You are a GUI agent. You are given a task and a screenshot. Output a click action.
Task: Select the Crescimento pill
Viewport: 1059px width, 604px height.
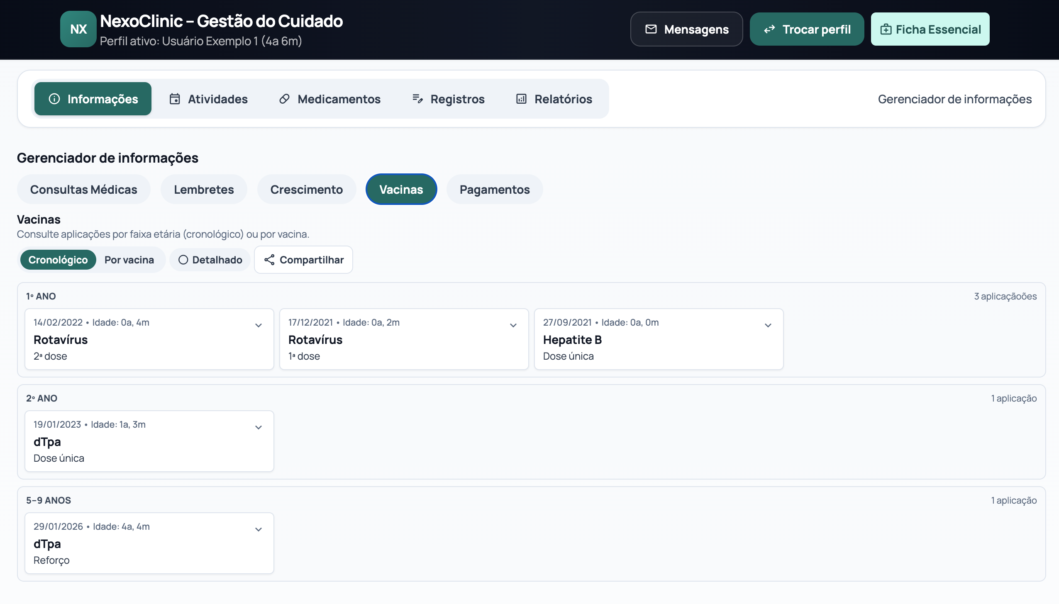307,189
